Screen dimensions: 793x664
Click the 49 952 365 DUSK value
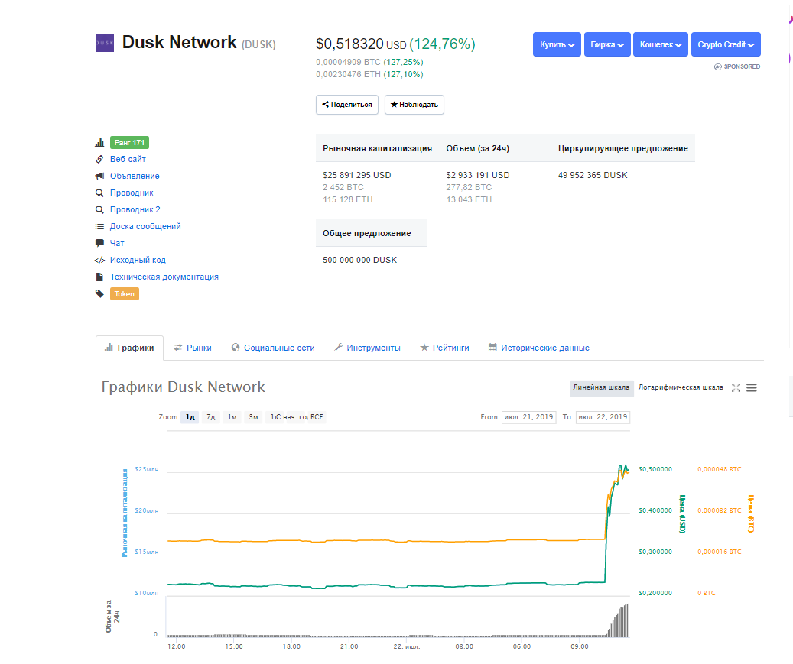click(593, 175)
